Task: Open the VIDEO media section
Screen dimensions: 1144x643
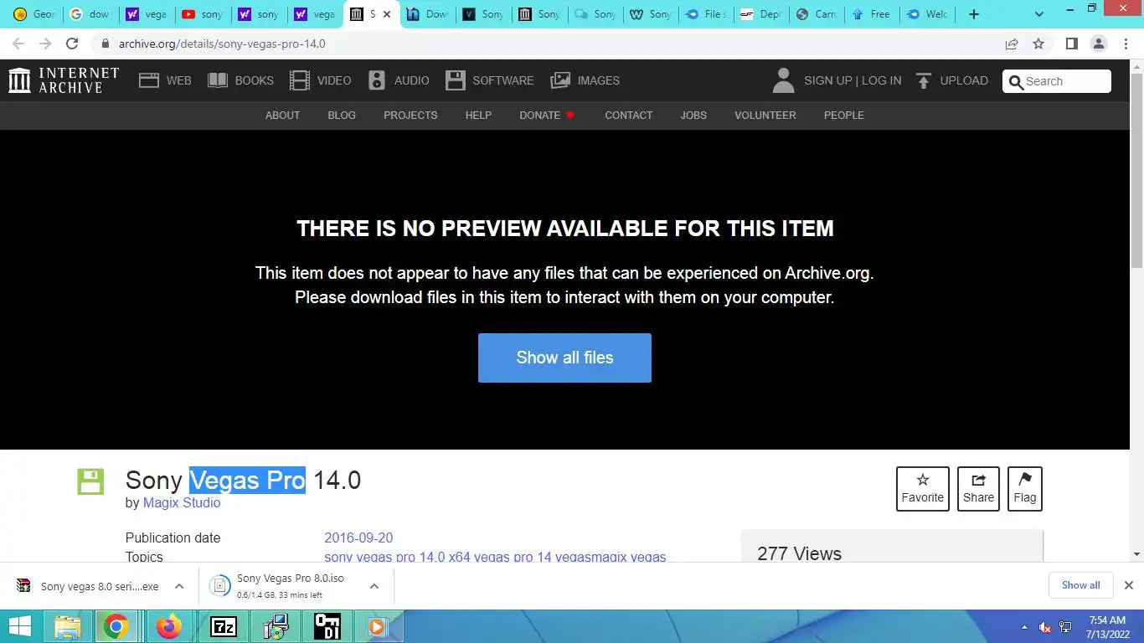Action: click(320, 80)
